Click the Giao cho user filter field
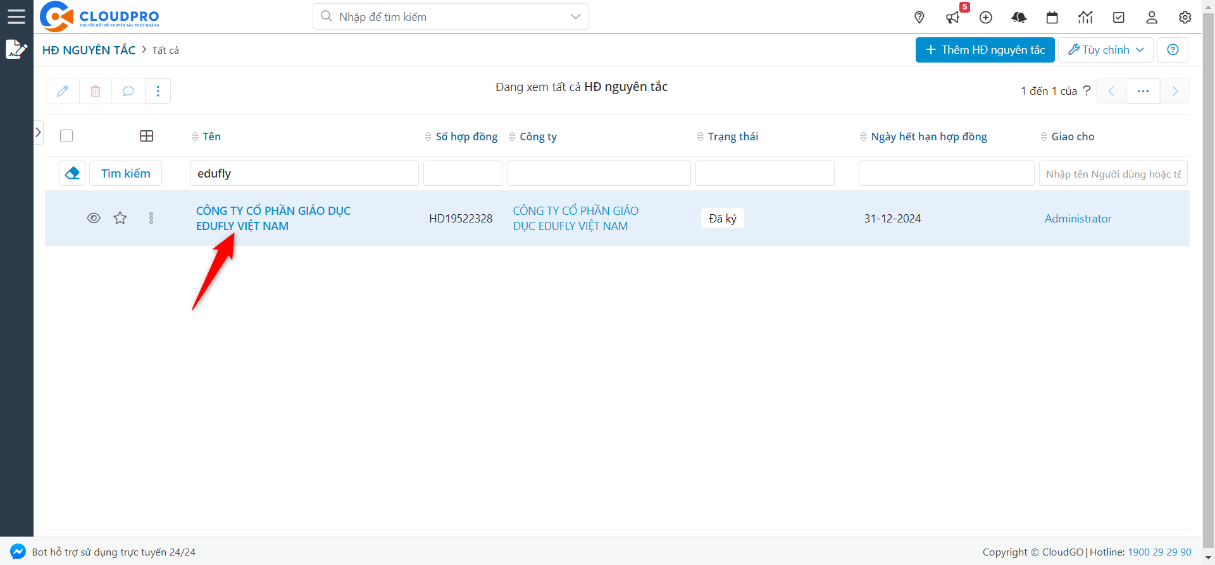This screenshot has width=1215, height=565. (1113, 173)
